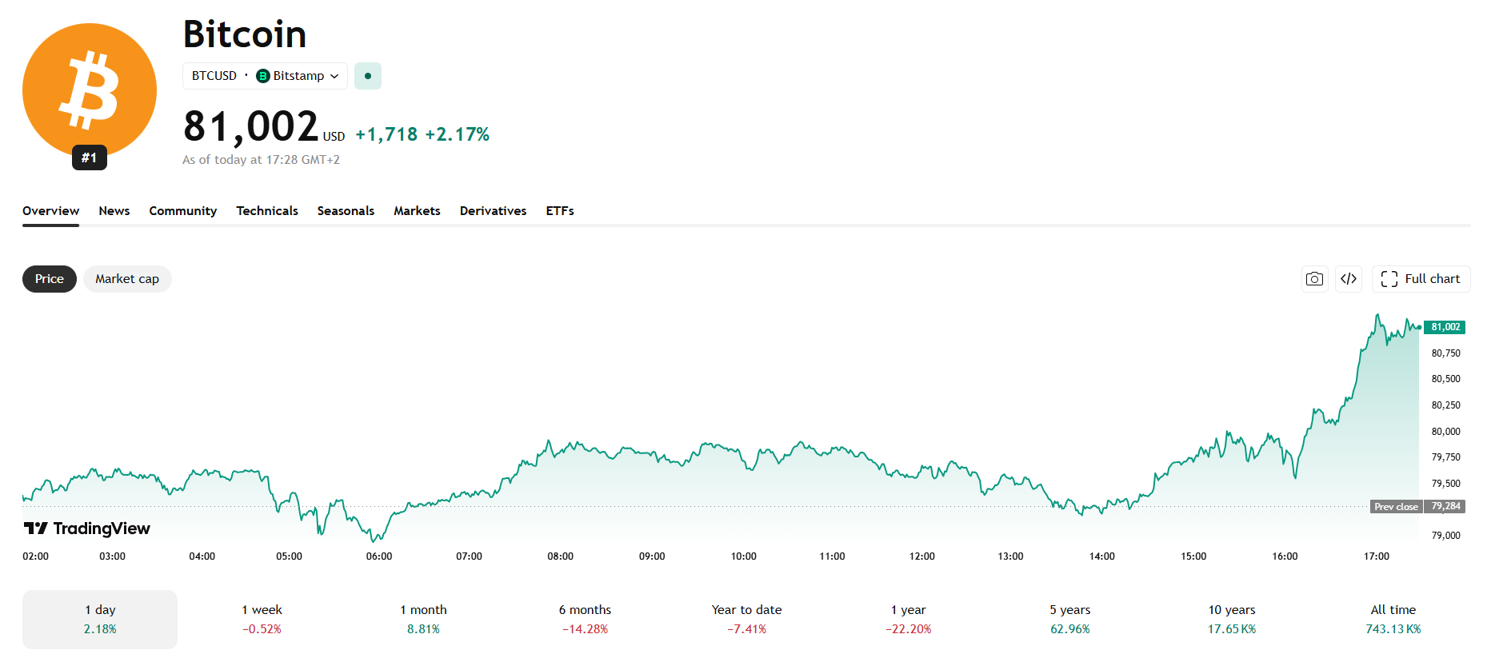The width and height of the screenshot is (1491, 666).
Task: Select the 6 months range
Action: point(585,620)
